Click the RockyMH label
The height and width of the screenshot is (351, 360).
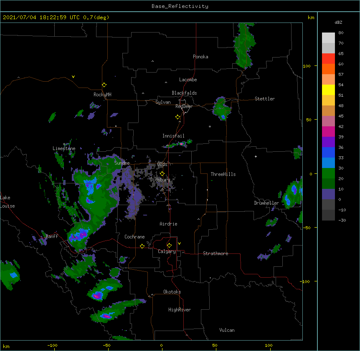102,95
